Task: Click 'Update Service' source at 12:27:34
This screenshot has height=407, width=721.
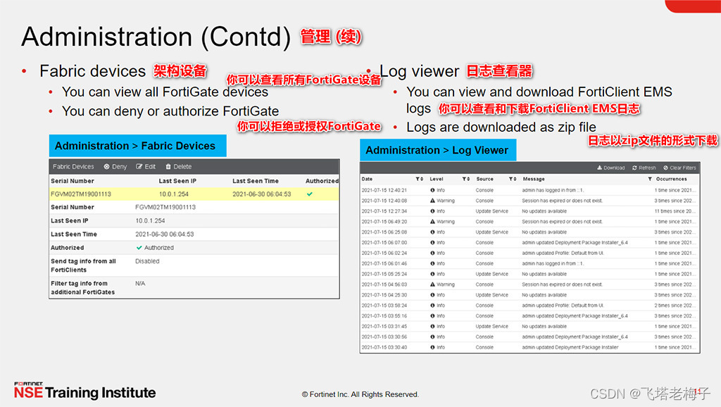Action: tap(491, 211)
